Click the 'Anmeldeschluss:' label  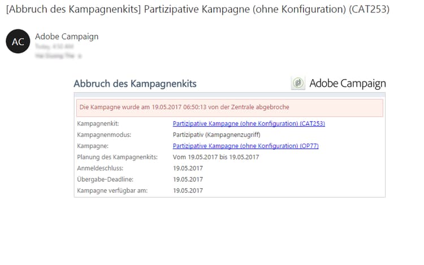pos(100,168)
